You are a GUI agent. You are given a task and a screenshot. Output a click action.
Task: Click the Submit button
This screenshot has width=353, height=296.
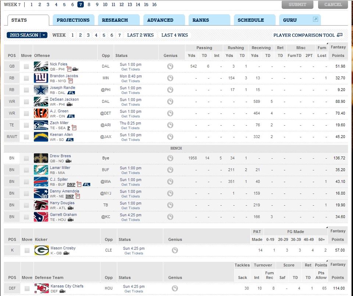(297, 4)
